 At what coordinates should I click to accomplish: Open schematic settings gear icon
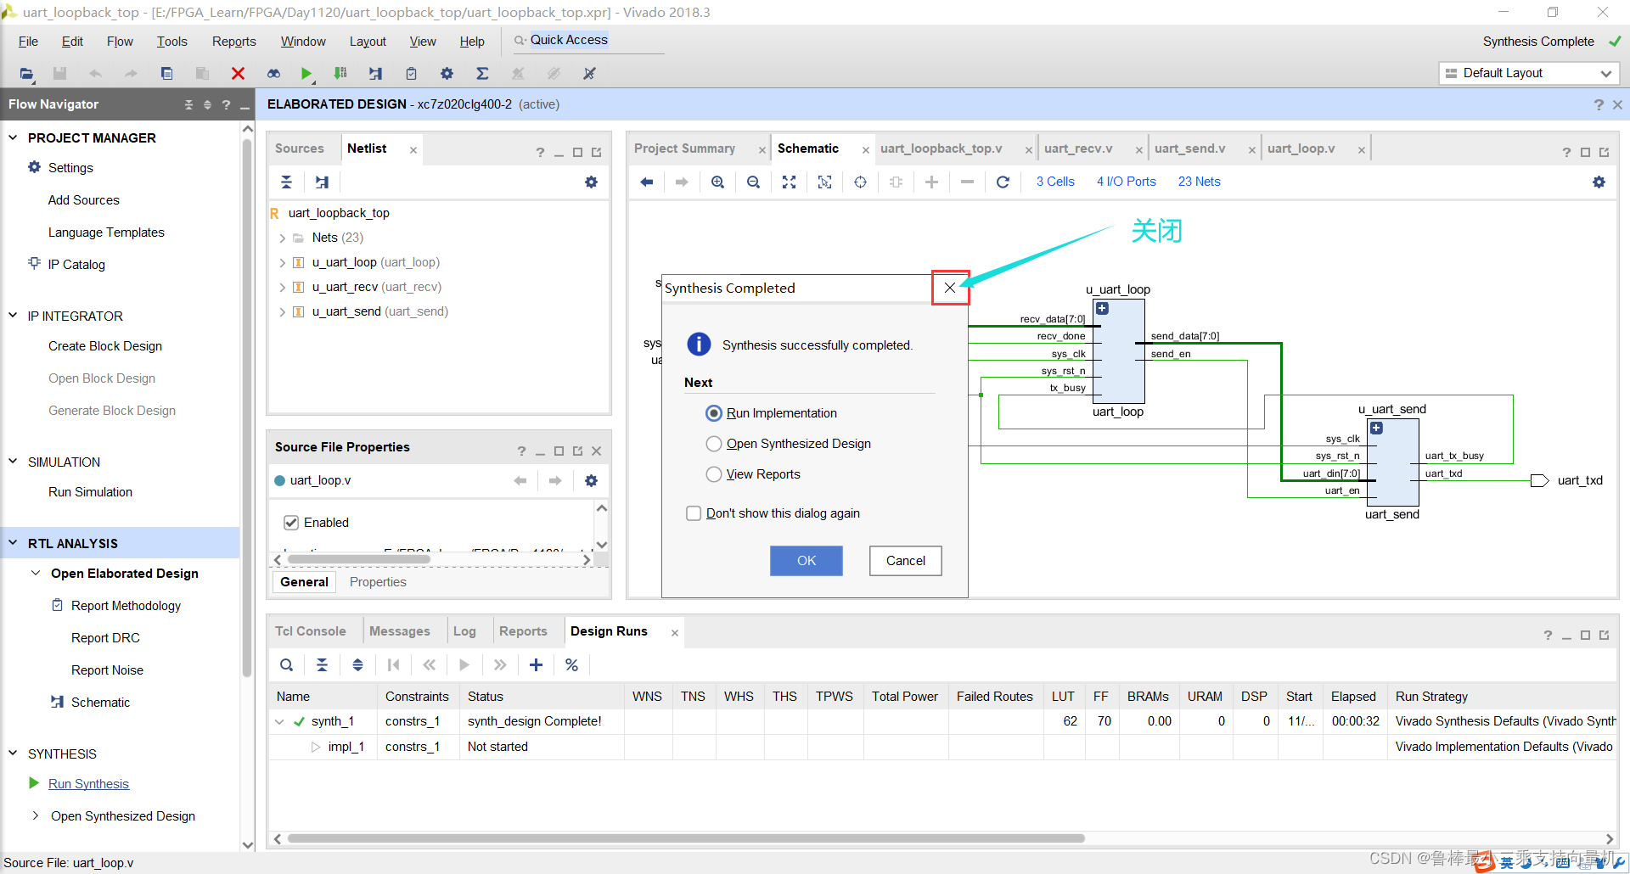click(x=1599, y=182)
